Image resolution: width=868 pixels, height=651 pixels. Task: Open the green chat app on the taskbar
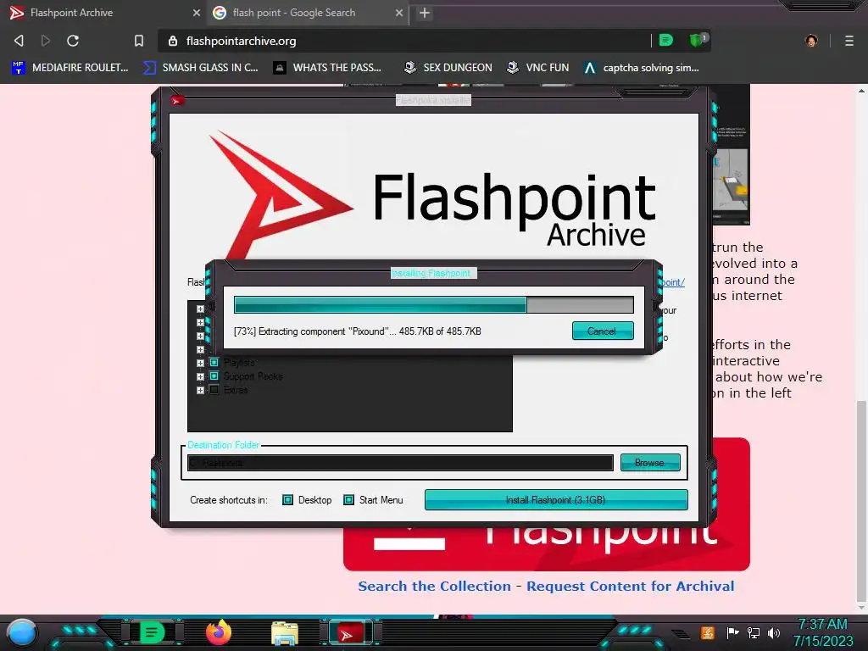tap(152, 632)
